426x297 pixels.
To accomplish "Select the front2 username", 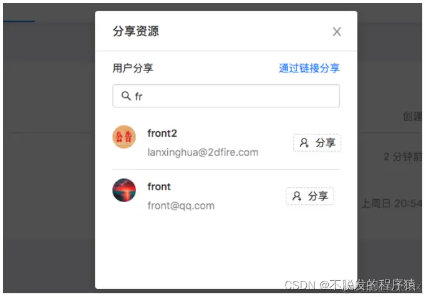I will pyautogui.click(x=162, y=134).
